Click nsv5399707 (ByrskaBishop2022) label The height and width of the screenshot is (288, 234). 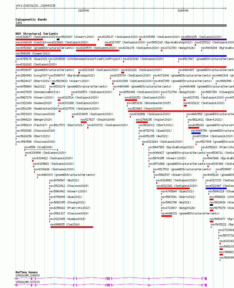pyautogui.click(x=72, y=75)
